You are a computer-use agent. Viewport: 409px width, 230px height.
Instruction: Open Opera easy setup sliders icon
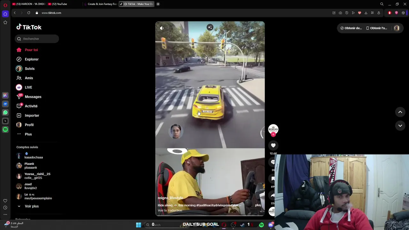tap(372, 13)
